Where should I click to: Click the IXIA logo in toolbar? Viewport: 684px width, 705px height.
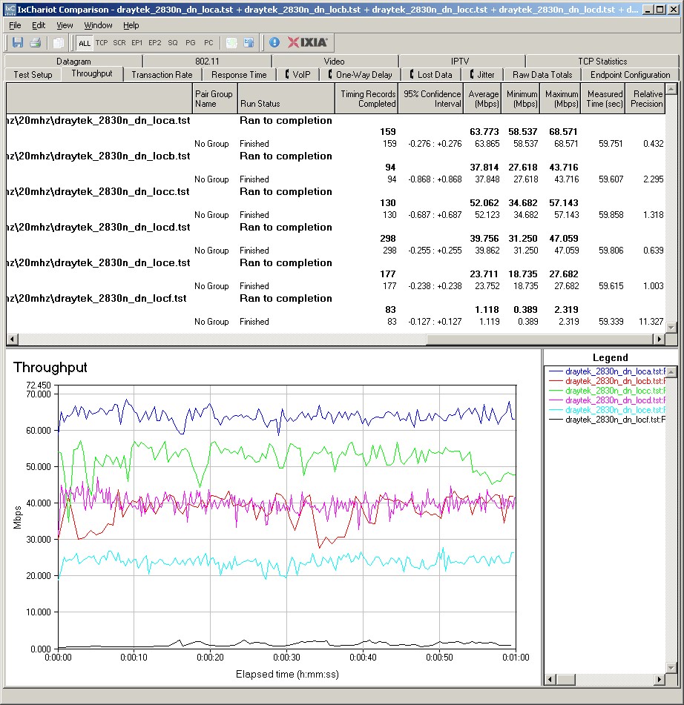[307, 42]
